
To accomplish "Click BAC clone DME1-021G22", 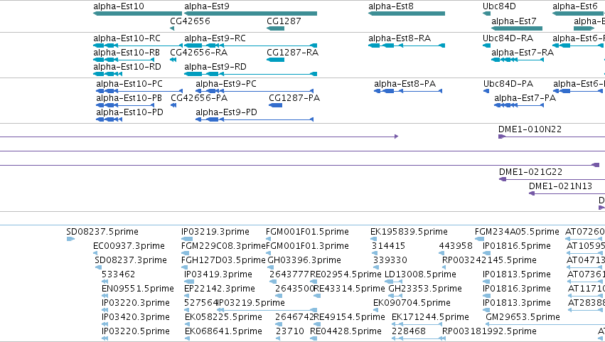I will point(552,179).
